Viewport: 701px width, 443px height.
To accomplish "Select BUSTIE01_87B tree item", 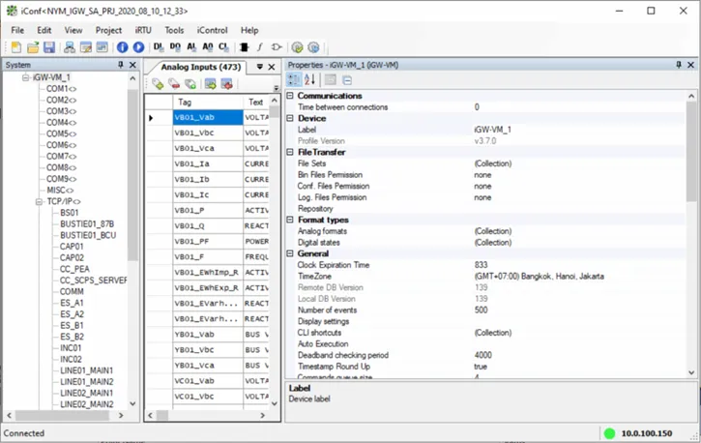I will pos(87,224).
